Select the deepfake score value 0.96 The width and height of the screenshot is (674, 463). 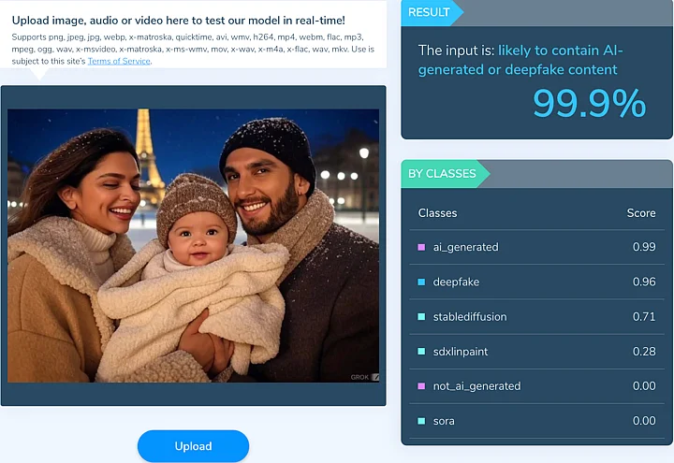pos(643,282)
